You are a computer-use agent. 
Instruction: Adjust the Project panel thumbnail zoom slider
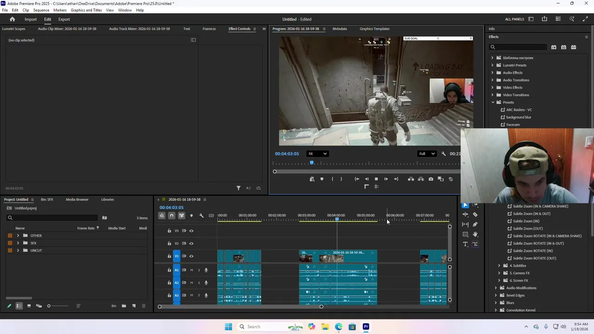pos(49,306)
